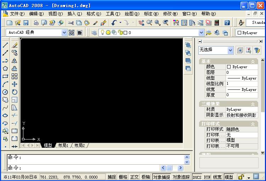This screenshot has height=181, width=266.
Task: Select the Rectangle draw tool
Action: tap(5, 76)
